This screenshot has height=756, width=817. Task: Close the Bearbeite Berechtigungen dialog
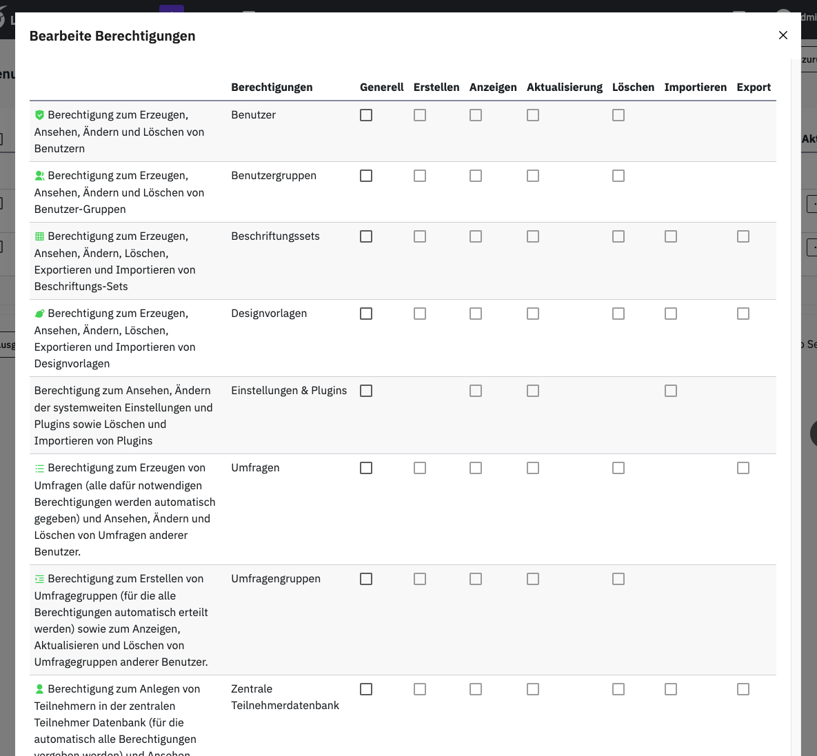point(783,35)
